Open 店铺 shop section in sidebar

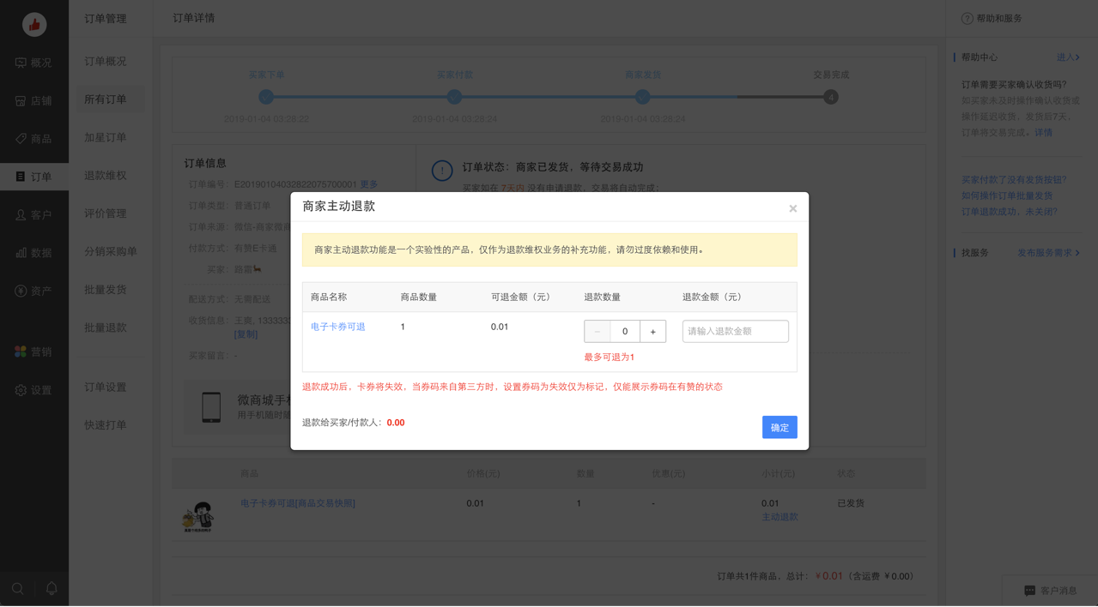click(x=33, y=100)
